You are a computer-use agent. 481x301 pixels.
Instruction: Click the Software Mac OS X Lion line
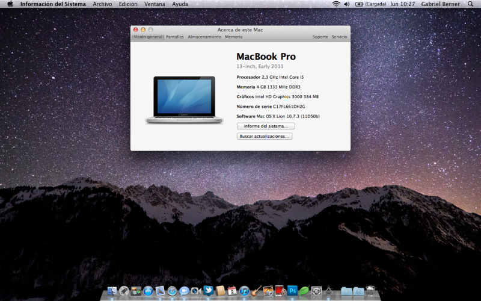278,116
